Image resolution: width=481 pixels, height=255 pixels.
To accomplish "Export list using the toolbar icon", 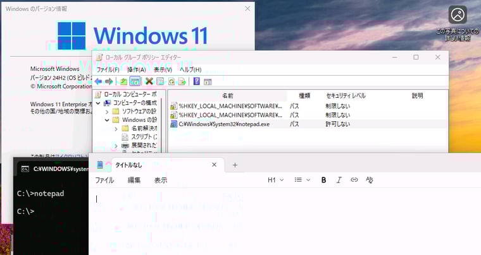I will tap(182, 81).
